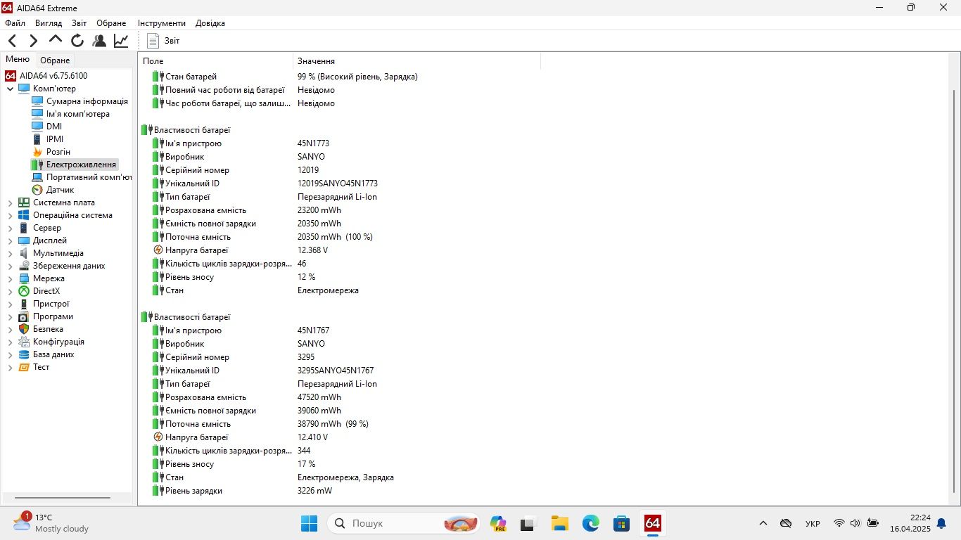This screenshot has width=961, height=540.
Task: Open the Інструменти menu
Action: (162, 23)
